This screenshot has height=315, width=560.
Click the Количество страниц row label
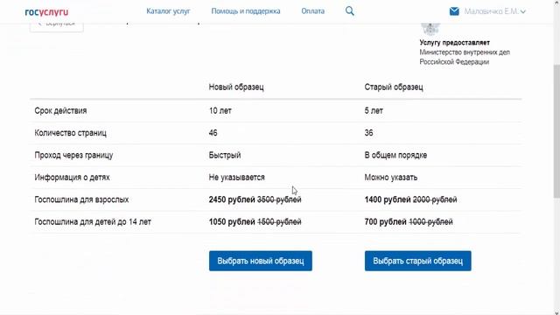[x=70, y=133]
